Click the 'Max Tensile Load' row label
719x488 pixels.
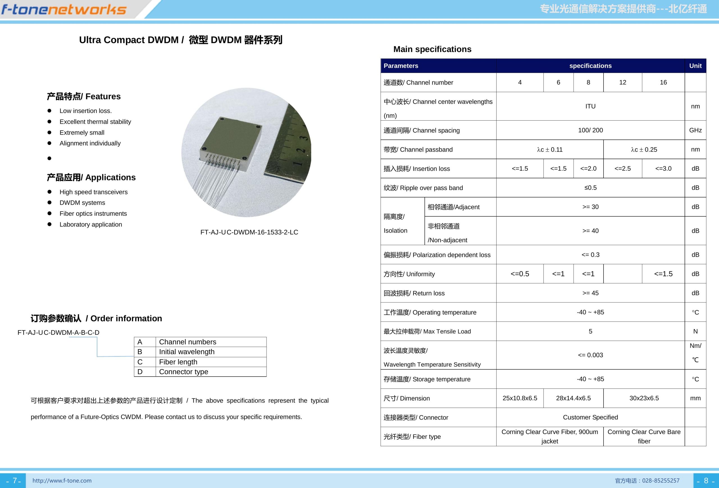438,331
